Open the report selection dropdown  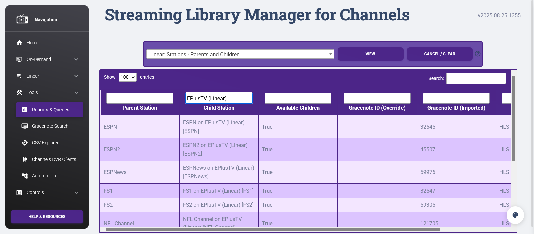(x=240, y=54)
